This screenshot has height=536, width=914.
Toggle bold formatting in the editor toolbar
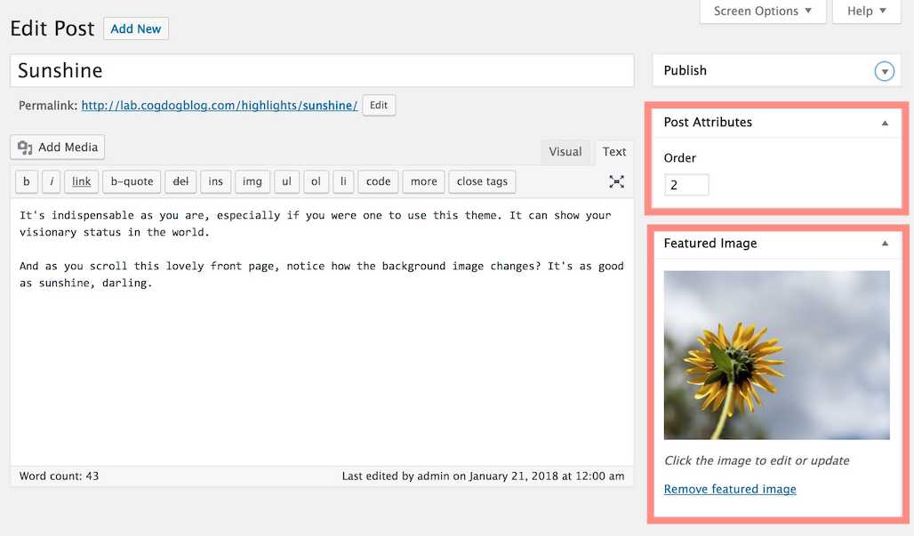26,181
